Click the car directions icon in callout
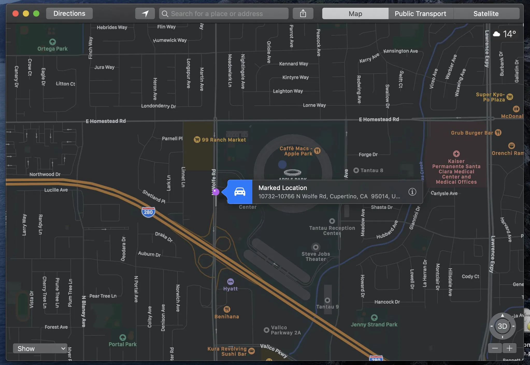530x365 pixels. [x=240, y=192]
